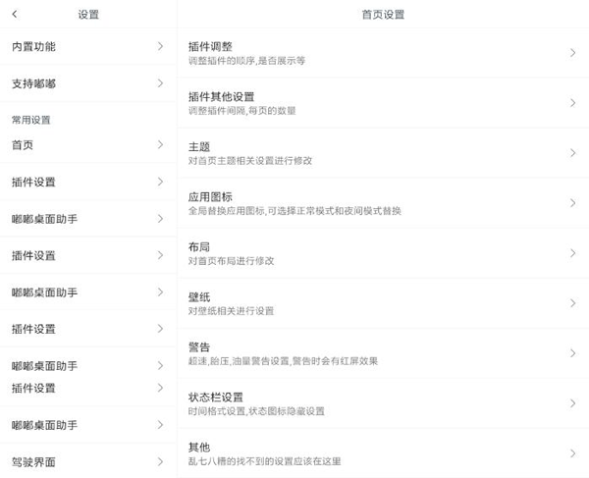Expand 状态栏设置 via its right chevron
This screenshot has height=478, width=589.
click(572, 403)
